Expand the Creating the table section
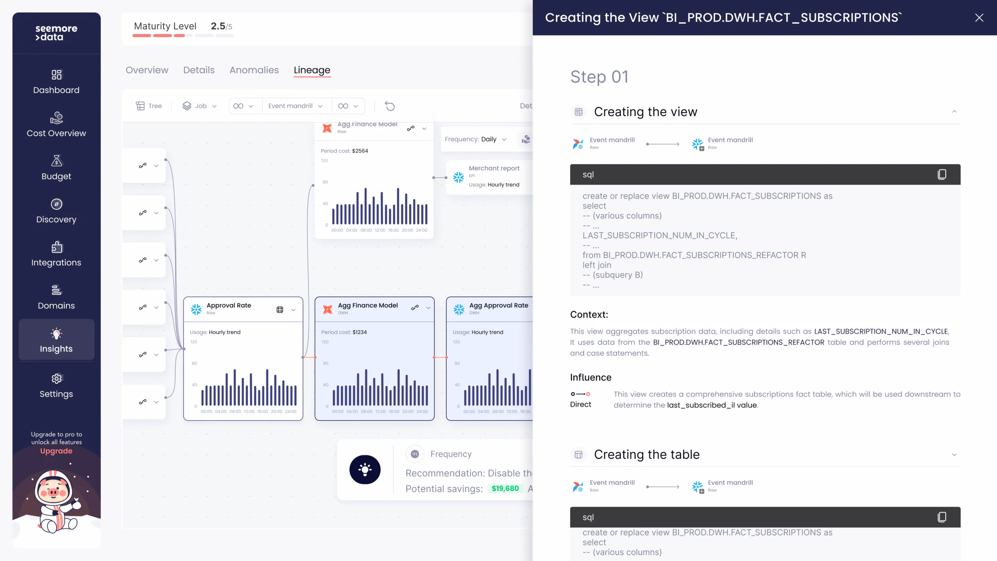The image size is (997, 561). point(954,455)
